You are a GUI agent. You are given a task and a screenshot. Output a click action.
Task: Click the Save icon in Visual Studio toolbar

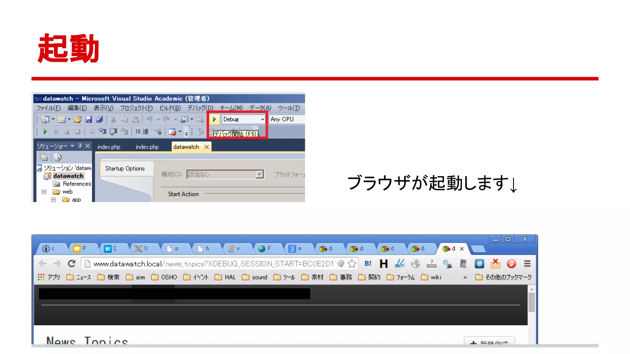89,120
